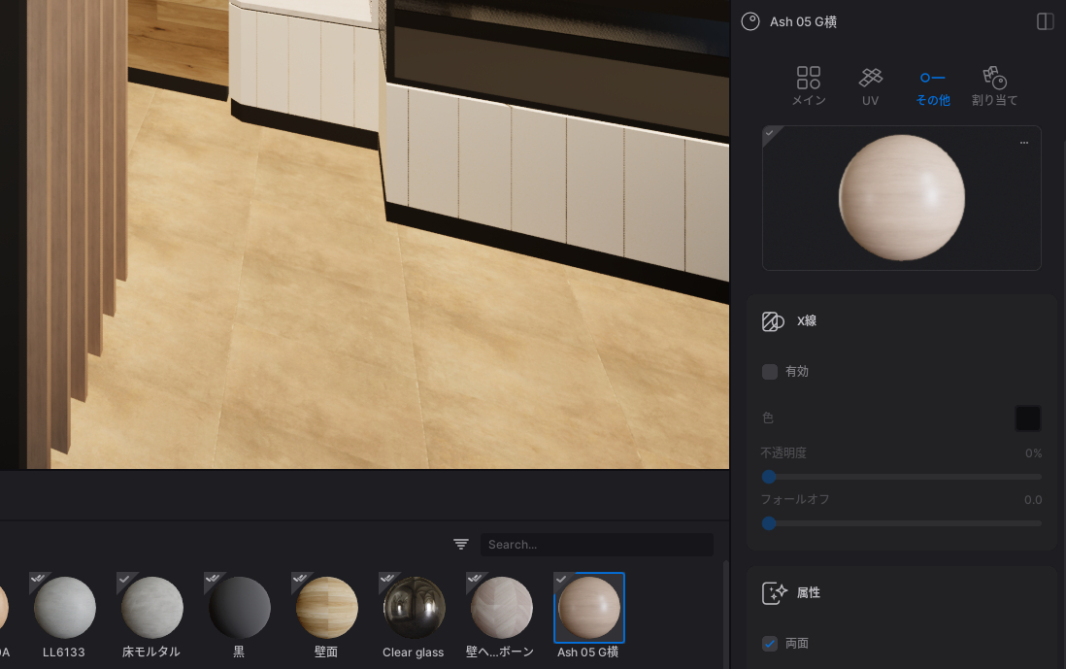This screenshot has height=669, width=1066.
Task: Click the material Search field
Action: click(x=597, y=545)
